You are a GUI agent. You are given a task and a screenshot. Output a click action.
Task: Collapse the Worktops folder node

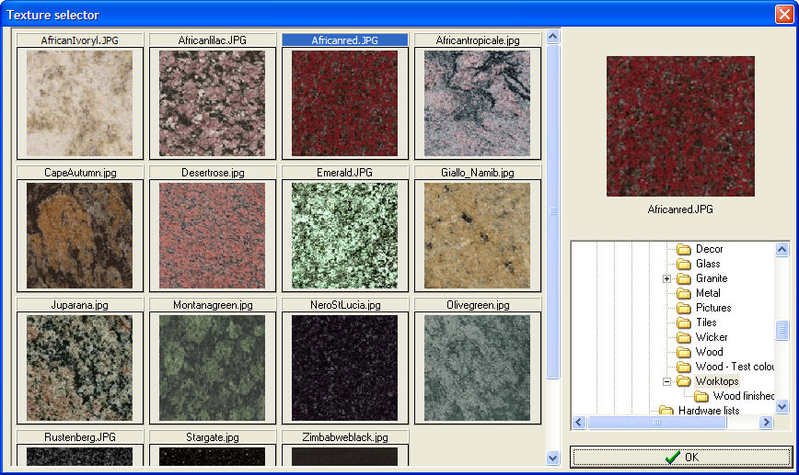666,381
